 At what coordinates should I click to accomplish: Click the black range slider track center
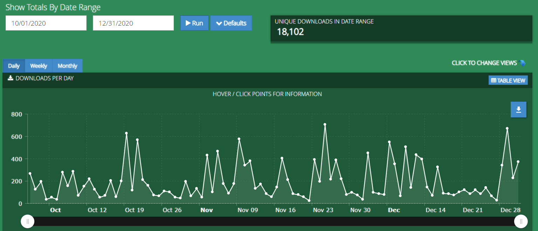pos(274,221)
